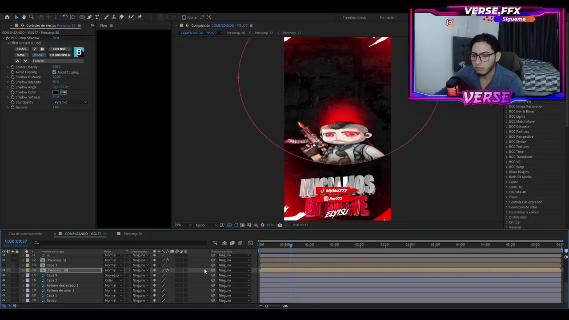Switch to Cola de procesamiento tab
Screen dimensions: 569x320
point(25,234)
